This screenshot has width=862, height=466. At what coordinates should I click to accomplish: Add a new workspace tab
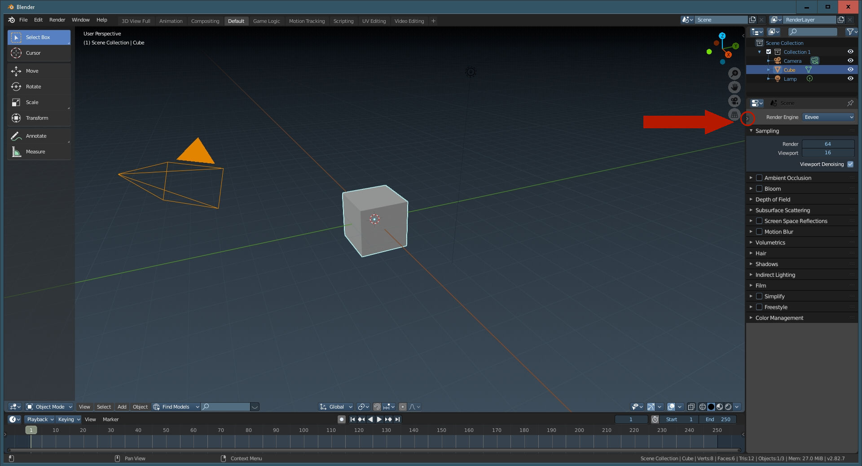pos(433,21)
